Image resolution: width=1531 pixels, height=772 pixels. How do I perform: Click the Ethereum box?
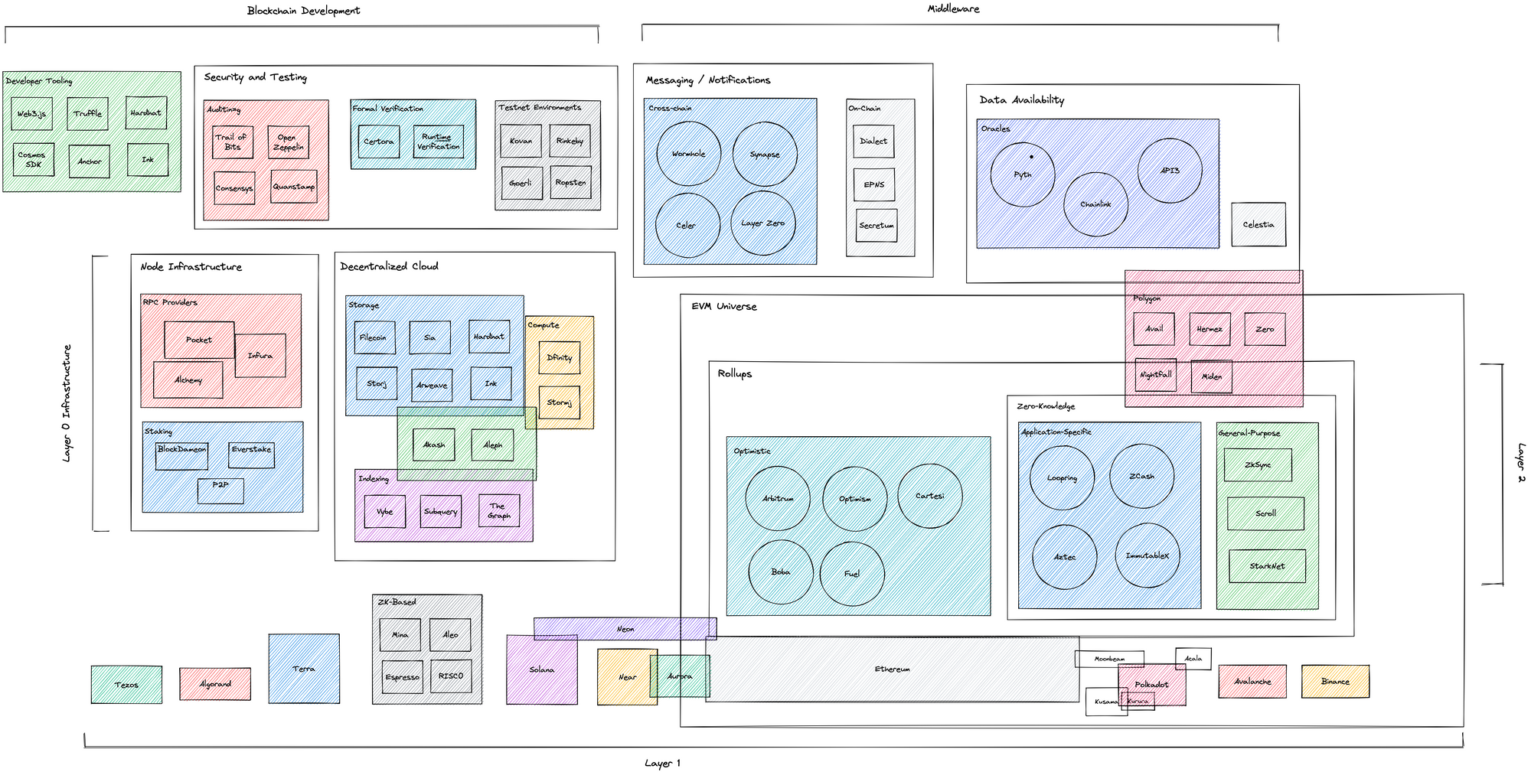[892, 669]
